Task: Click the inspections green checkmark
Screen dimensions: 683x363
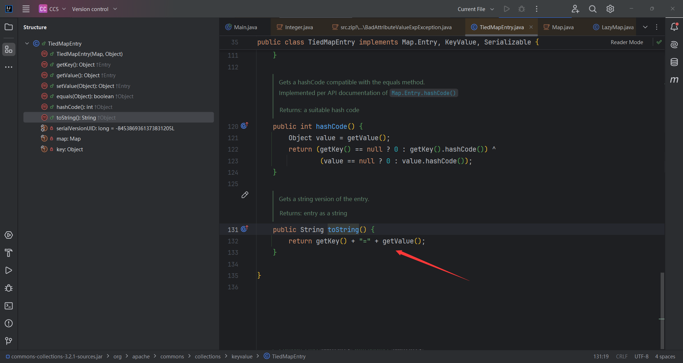Action: [x=659, y=42]
